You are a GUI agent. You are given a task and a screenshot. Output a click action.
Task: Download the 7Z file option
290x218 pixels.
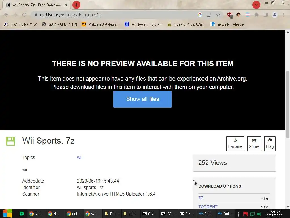pyautogui.click(x=201, y=198)
